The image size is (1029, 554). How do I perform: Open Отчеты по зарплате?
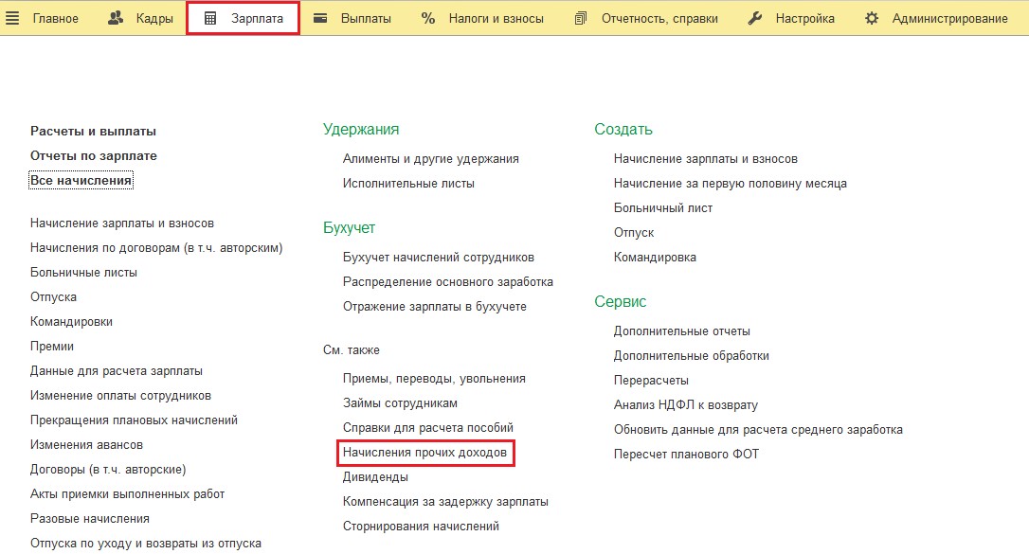[x=94, y=155]
